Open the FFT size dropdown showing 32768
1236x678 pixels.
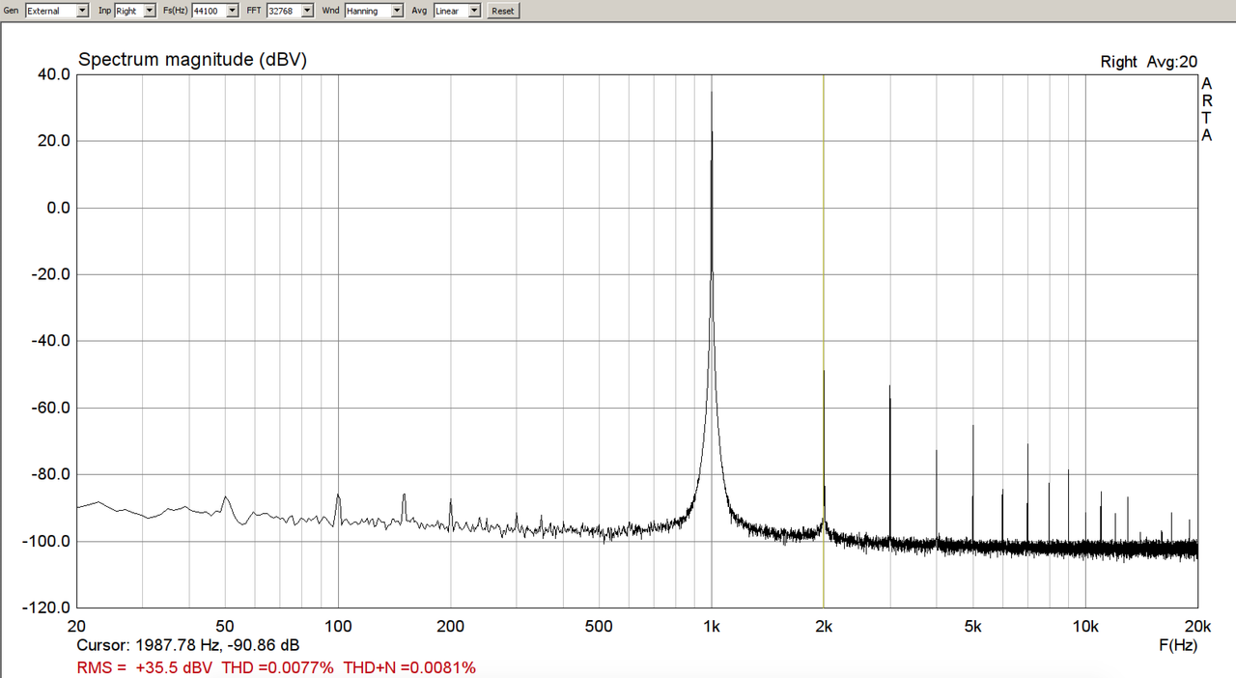pyautogui.click(x=291, y=11)
